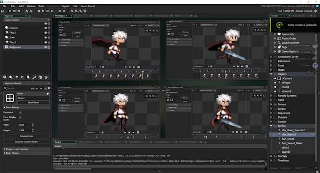Collapse the Sprites folder in Assets

pos(271,126)
